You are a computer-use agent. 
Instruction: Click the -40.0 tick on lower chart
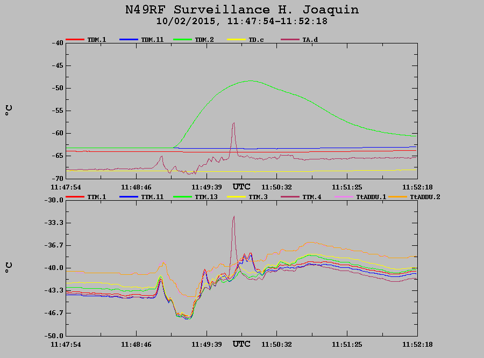coord(54,268)
